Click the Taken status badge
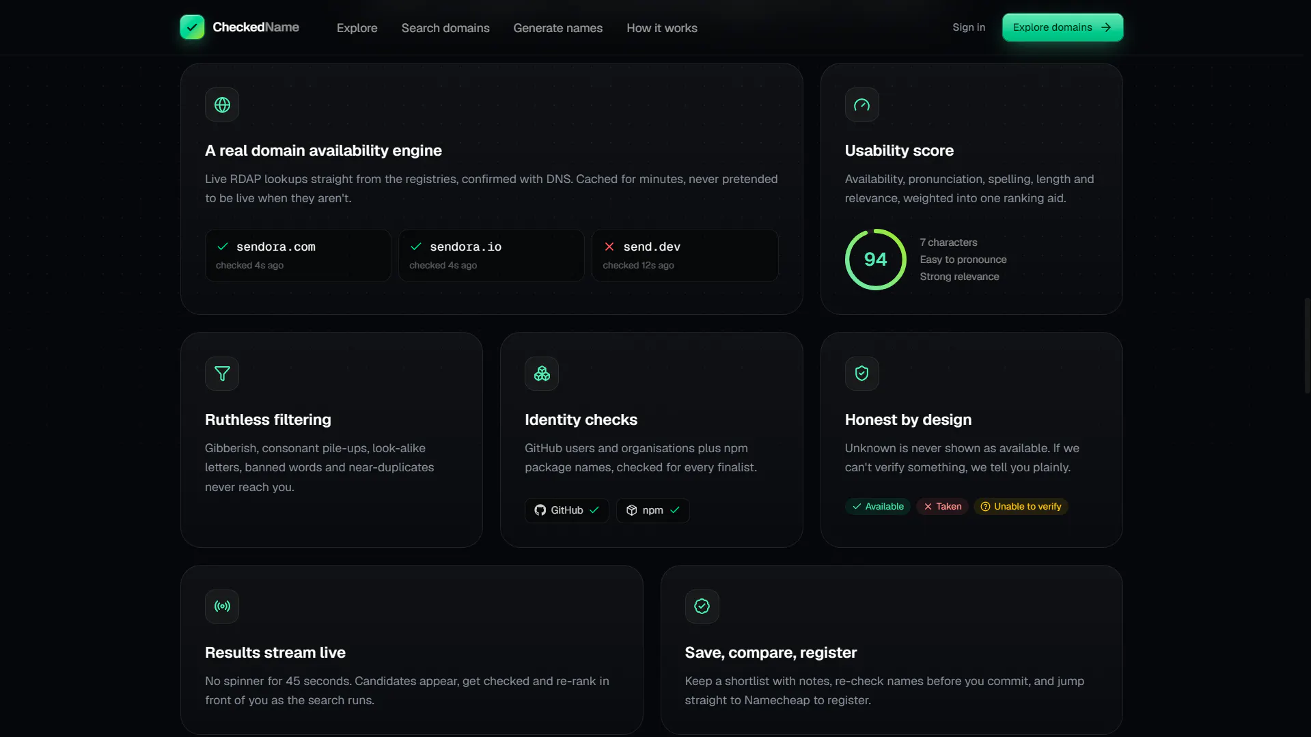Image resolution: width=1311 pixels, height=737 pixels. click(942, 506)
